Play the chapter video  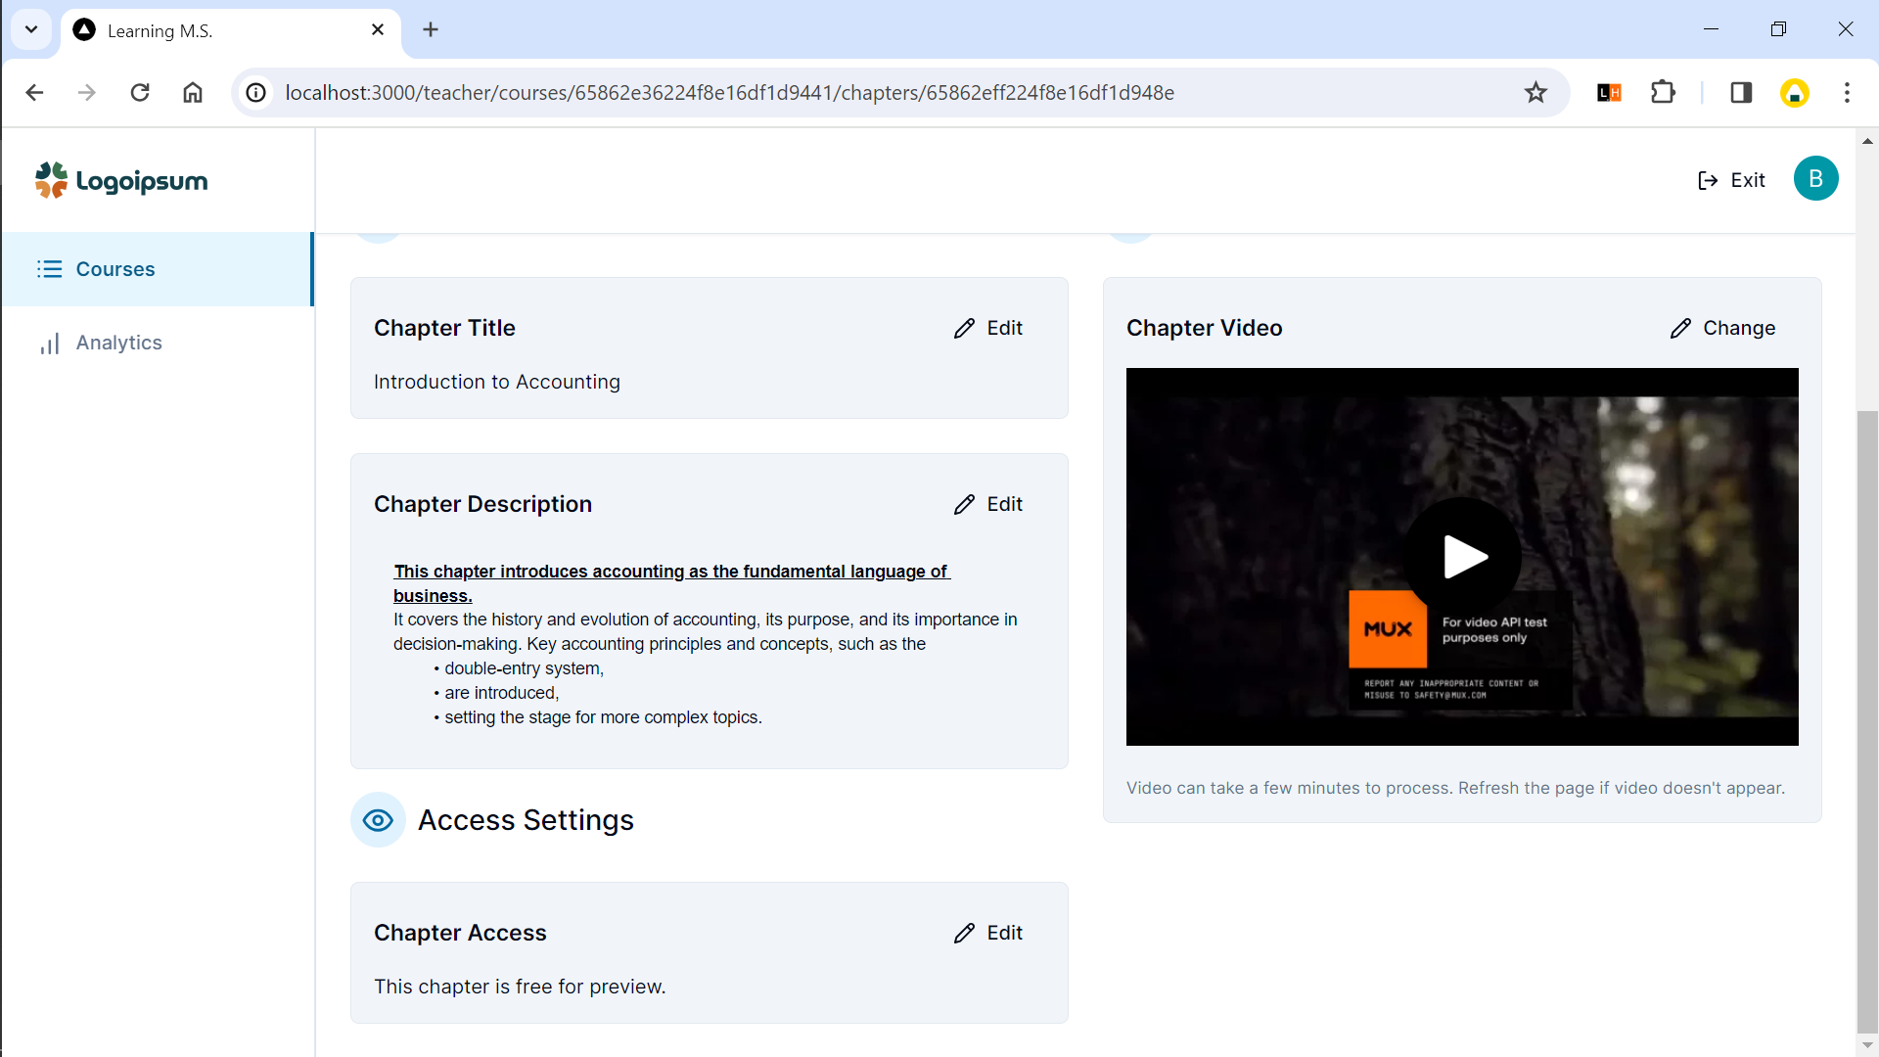click(1462, 557)
